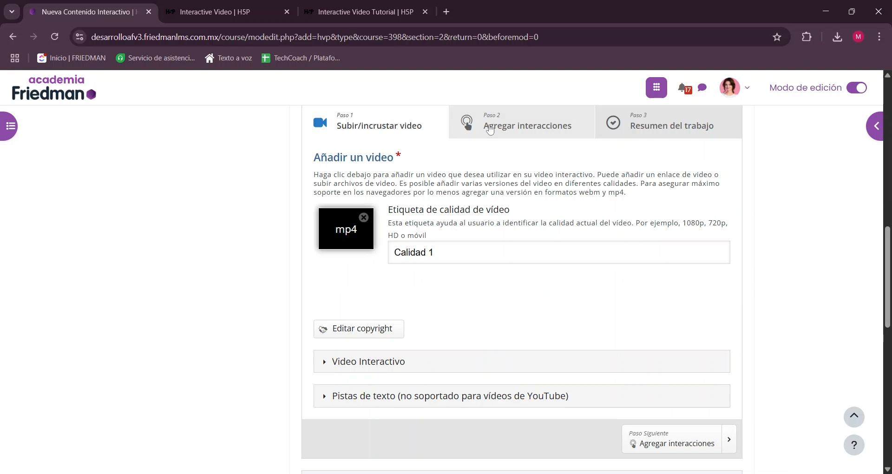
Task: Open the help question mark button
Action: [854, 445]
